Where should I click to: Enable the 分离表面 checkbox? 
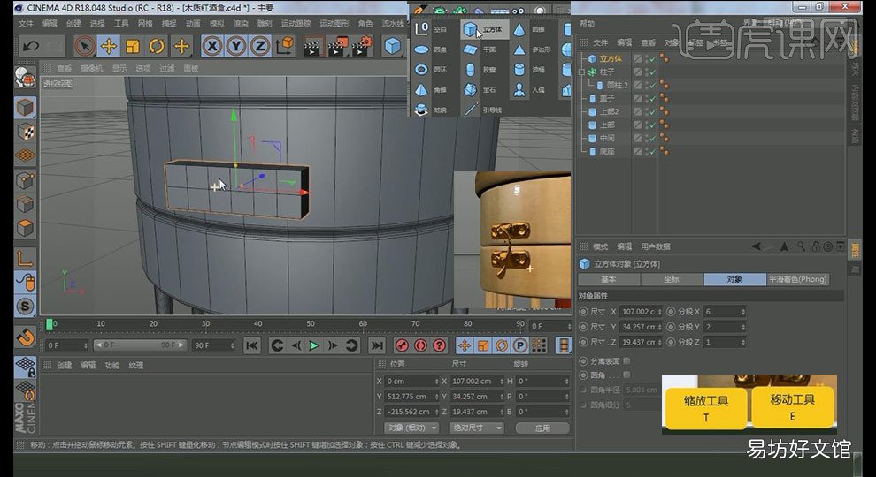(x=626, y=361)
